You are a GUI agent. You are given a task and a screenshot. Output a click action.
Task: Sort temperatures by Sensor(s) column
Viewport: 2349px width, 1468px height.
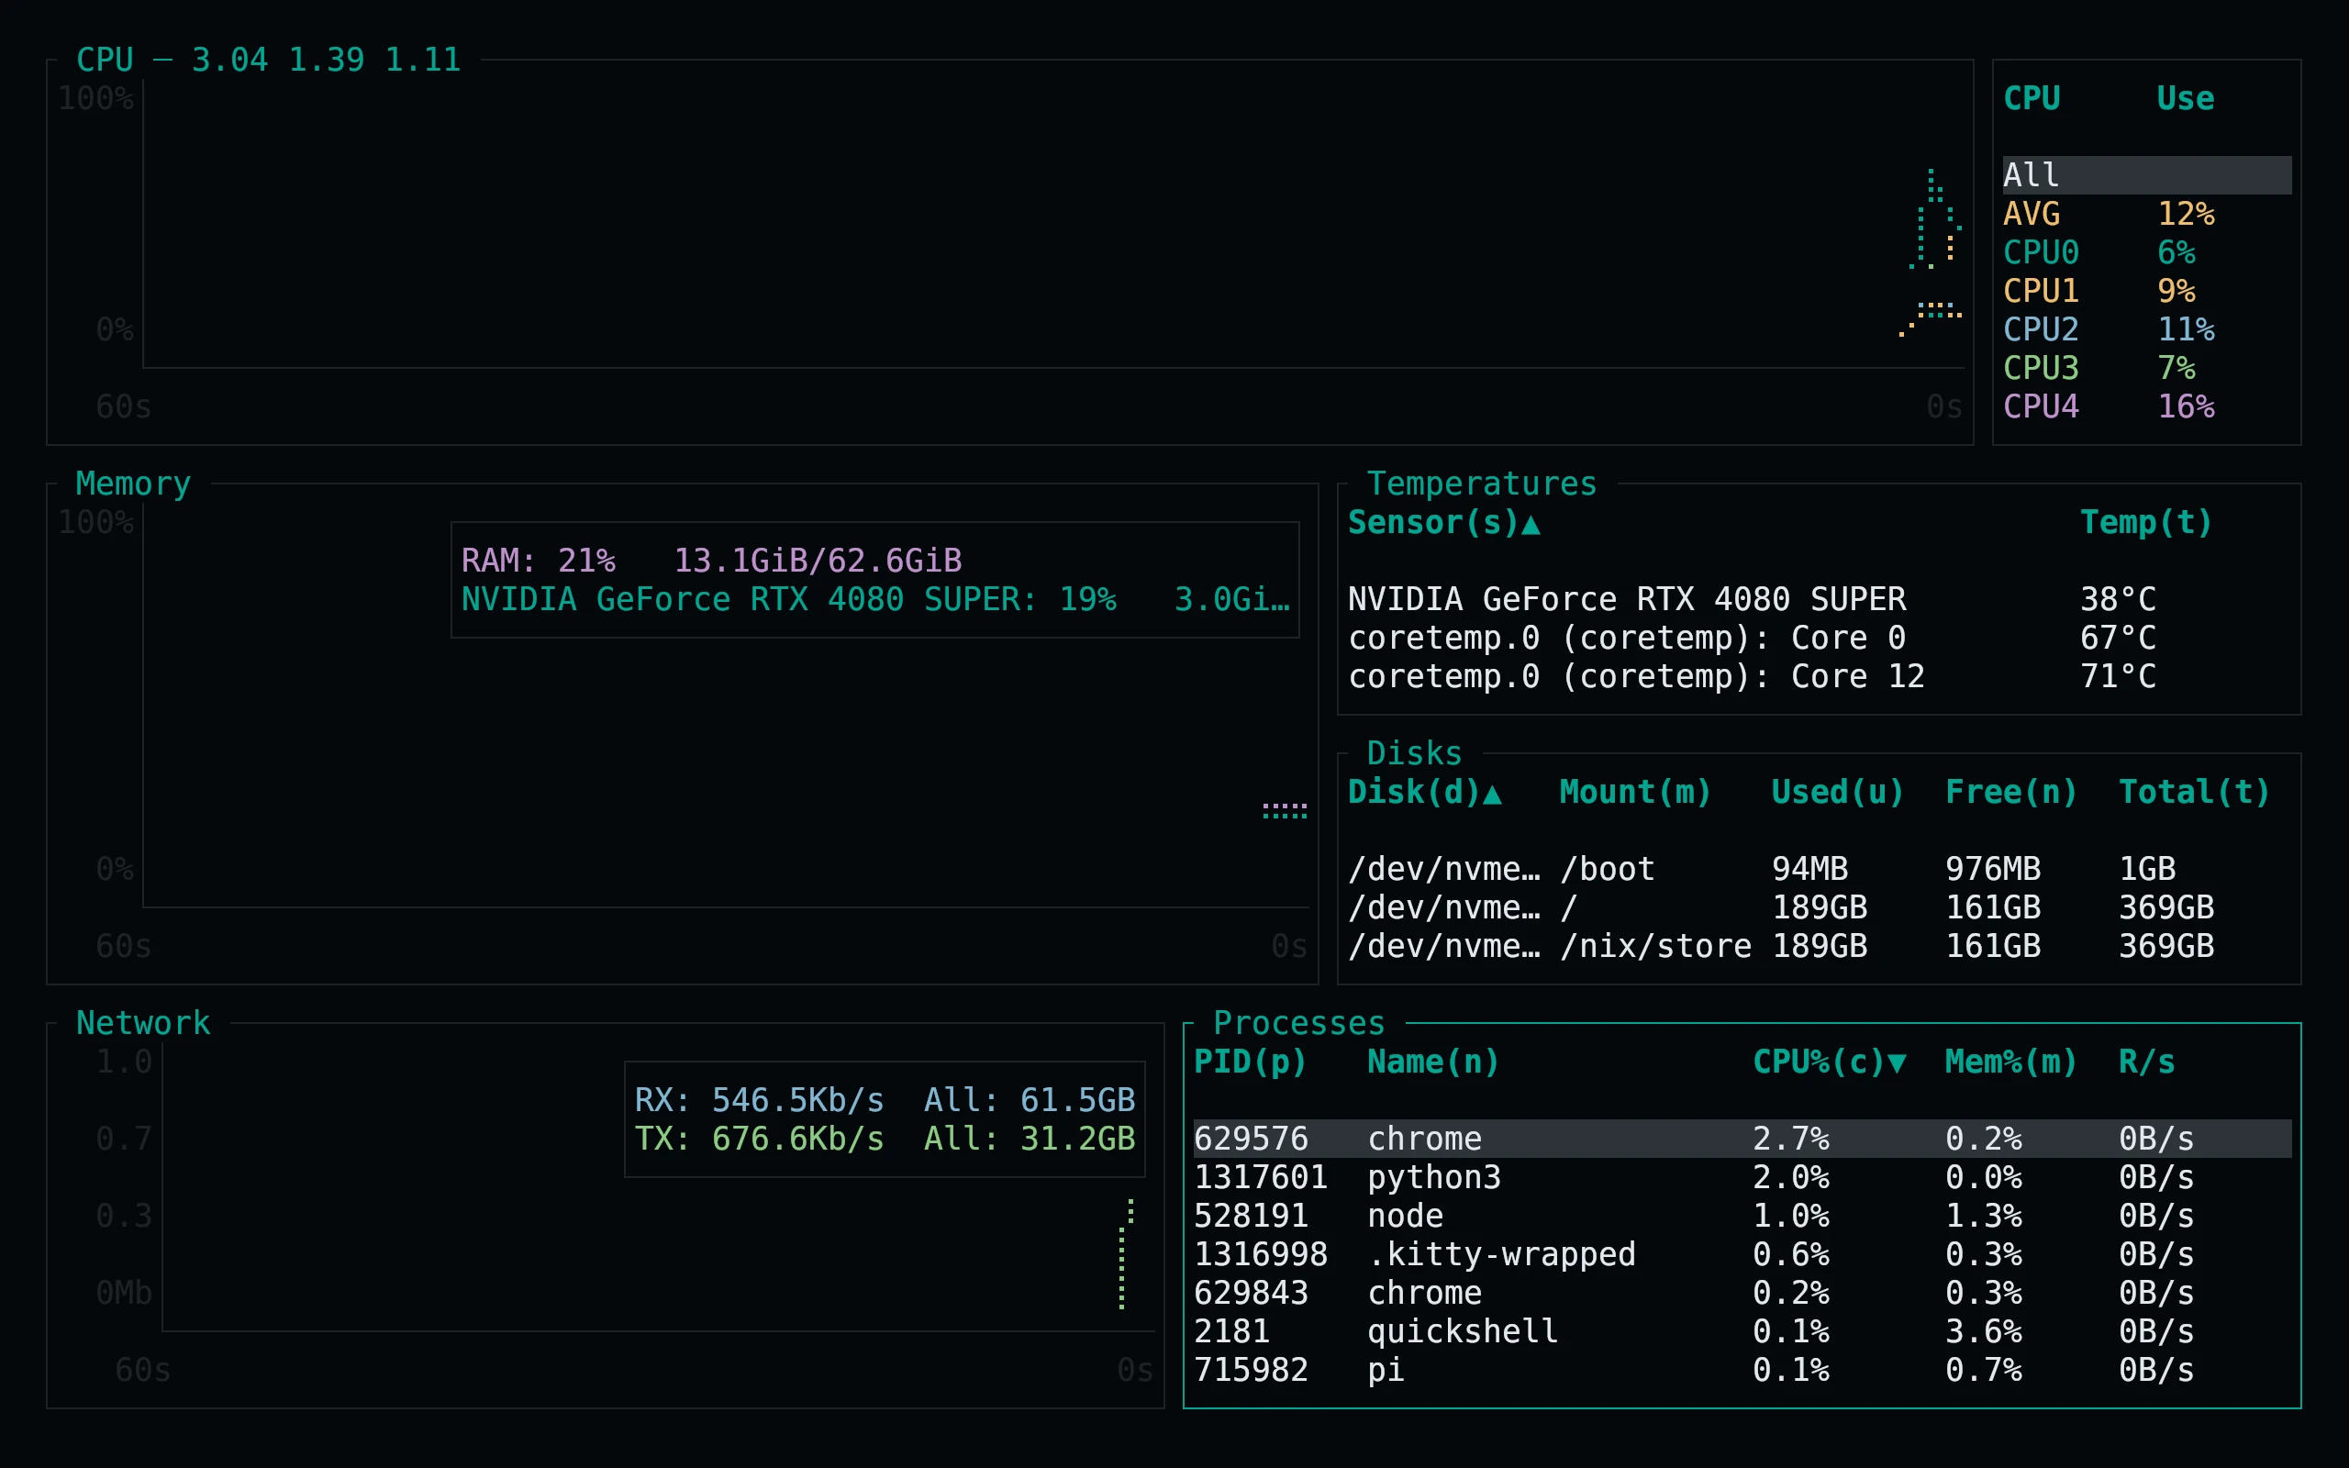tap(1443, 522)
